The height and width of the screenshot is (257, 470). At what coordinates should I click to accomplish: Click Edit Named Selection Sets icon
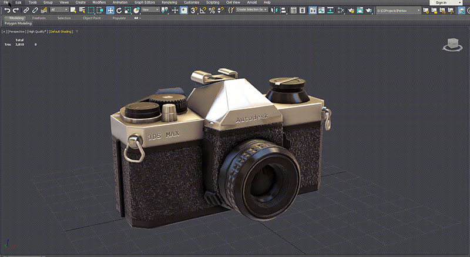[x=230, y=11]
